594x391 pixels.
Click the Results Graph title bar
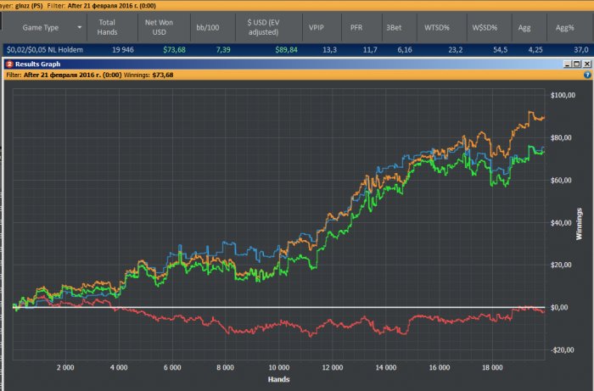255,64
